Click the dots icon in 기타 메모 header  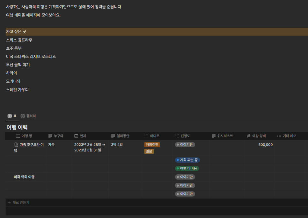pyautogui.click(x=279, y=136)
